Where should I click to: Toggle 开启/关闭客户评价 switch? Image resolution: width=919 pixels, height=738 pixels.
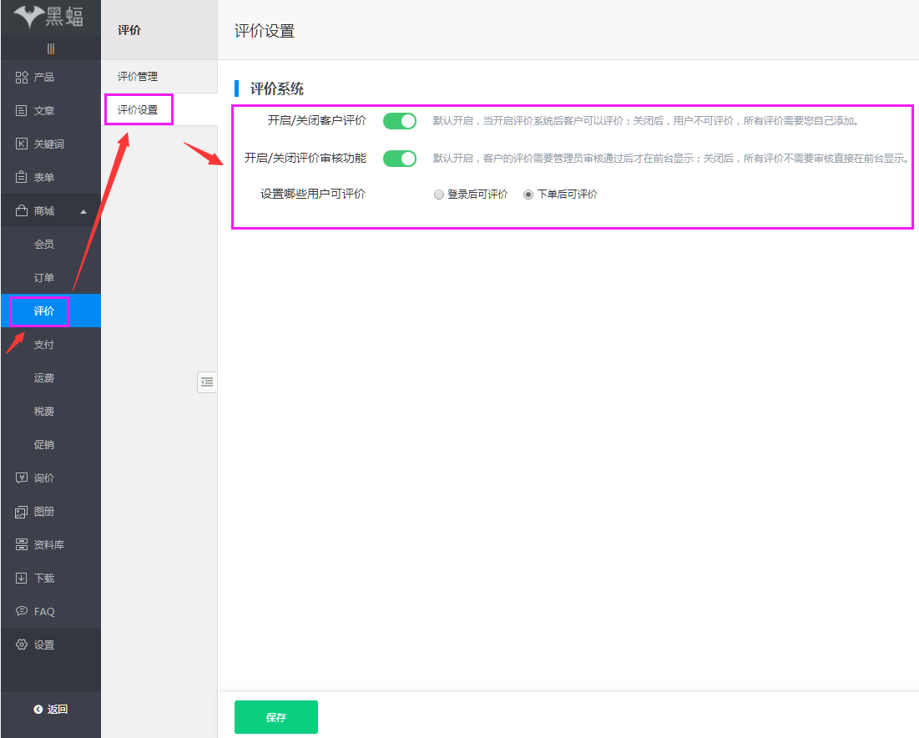pos(399,120)
